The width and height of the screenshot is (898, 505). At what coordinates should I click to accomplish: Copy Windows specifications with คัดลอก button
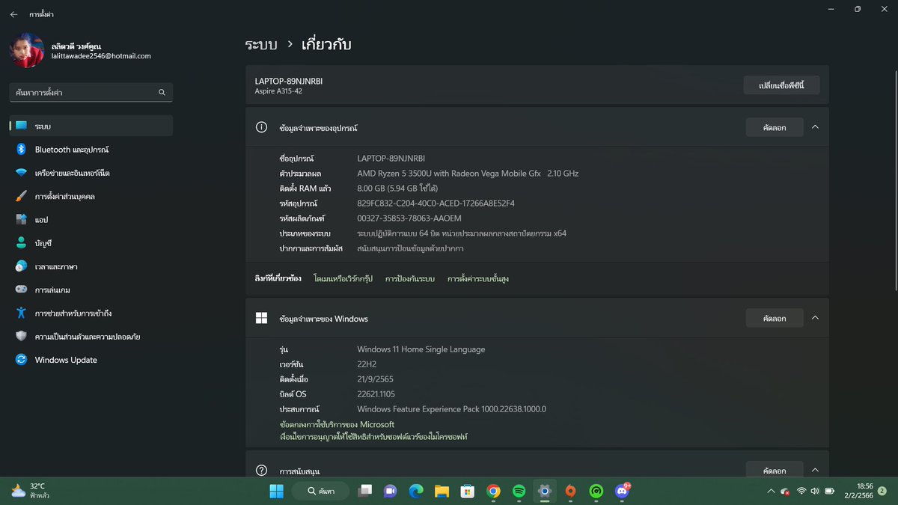pos(775,318)
